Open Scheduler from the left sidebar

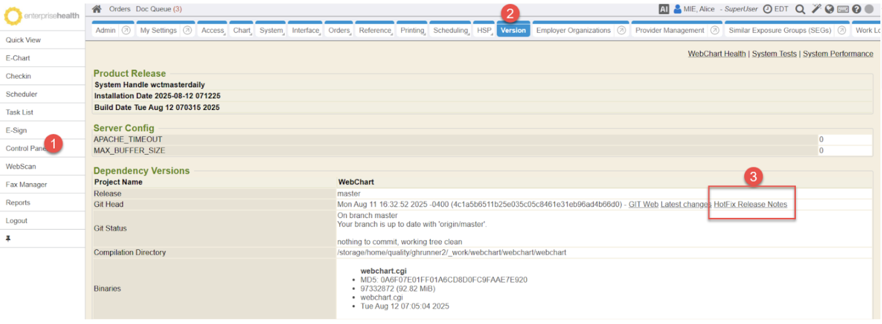pyautogui.click(x=21, y=94)
